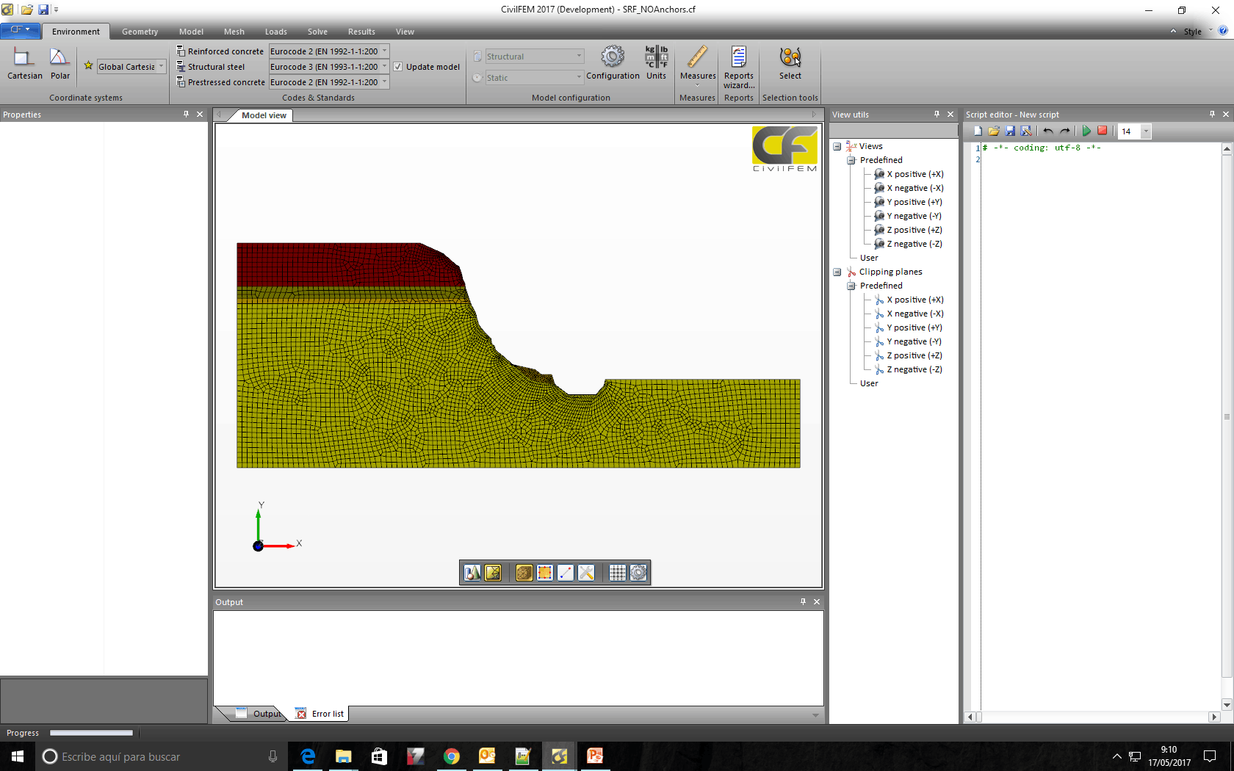Viewport: 1234px width, 771px height.
Task: Open the Units settings
Action: click(656, 57)
